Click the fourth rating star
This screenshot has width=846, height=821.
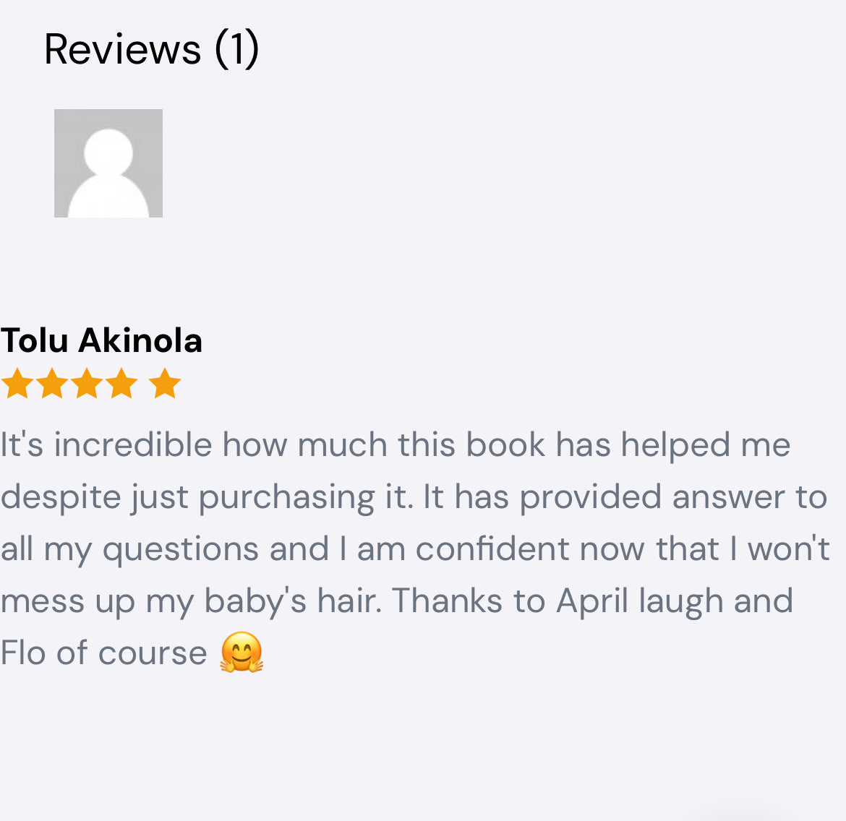pyautogui.click(x=121, y=384)
